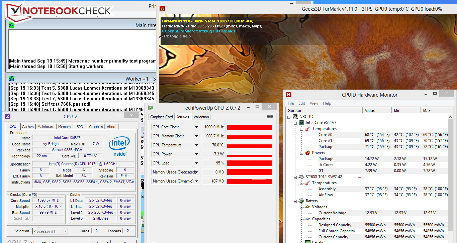Click the Prime95 Main thread window icon

click(11, 25)
